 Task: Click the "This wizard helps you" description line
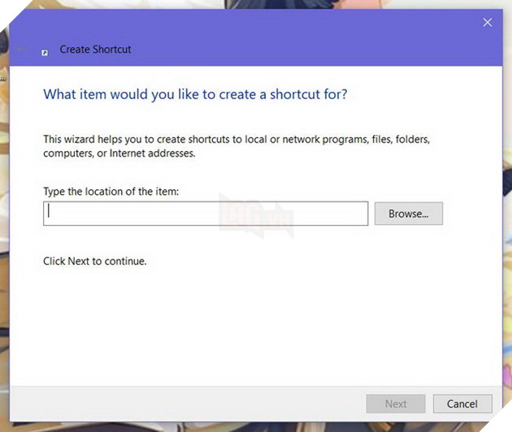coord(236,140)
